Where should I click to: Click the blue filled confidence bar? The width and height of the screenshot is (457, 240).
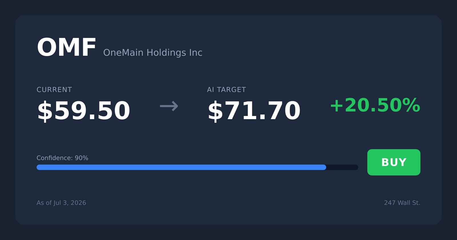tap(181, 167)
